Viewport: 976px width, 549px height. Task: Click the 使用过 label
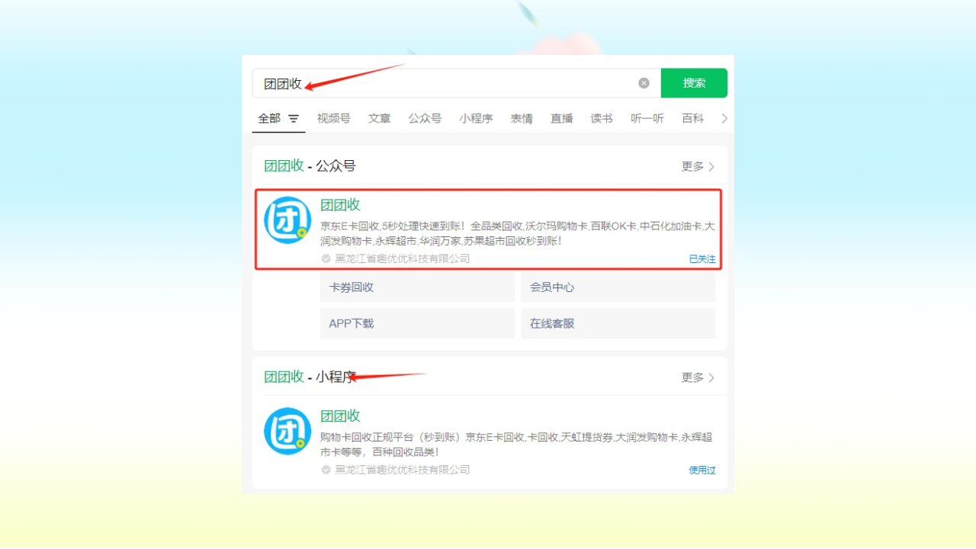[702, 470]
